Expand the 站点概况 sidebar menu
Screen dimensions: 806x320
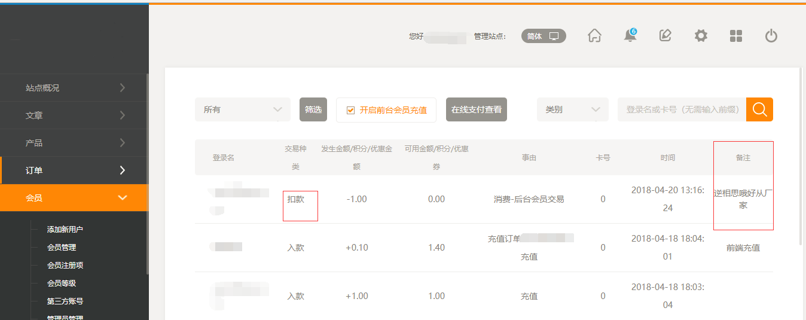[74, 88]
